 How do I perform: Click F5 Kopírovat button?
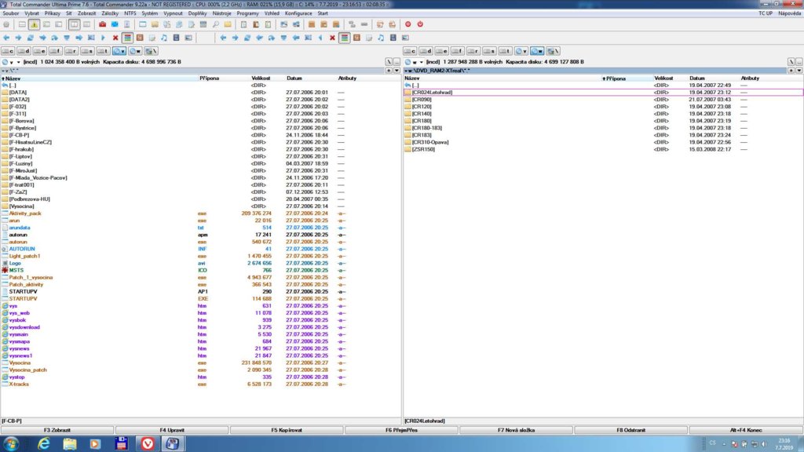[287, 430]
